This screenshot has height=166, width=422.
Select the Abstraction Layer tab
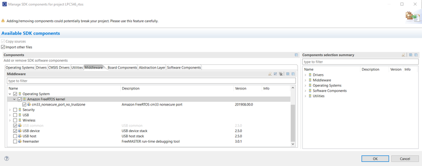[152, 68]
